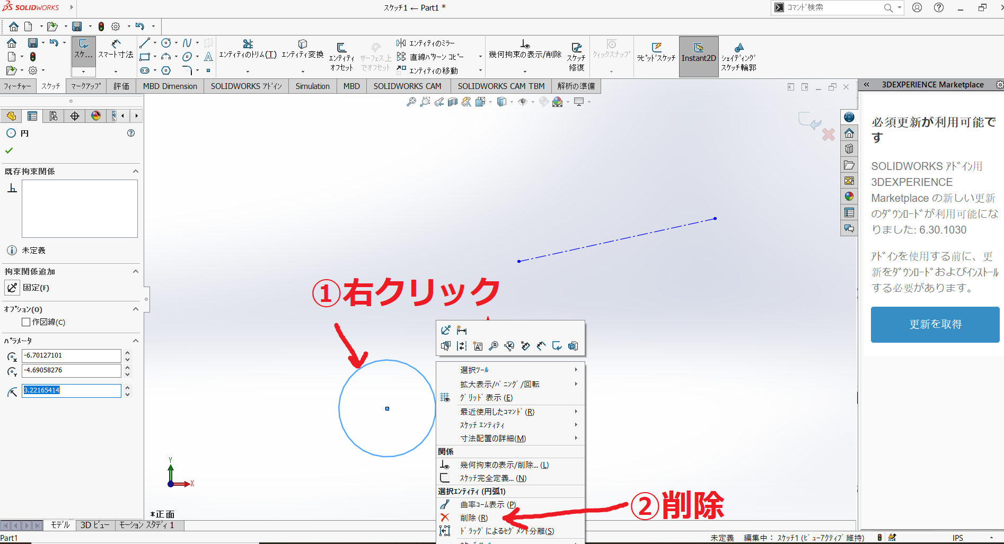Open the Motion Study 1 tab
The image size is (1004, 544).
pos(147,525)
